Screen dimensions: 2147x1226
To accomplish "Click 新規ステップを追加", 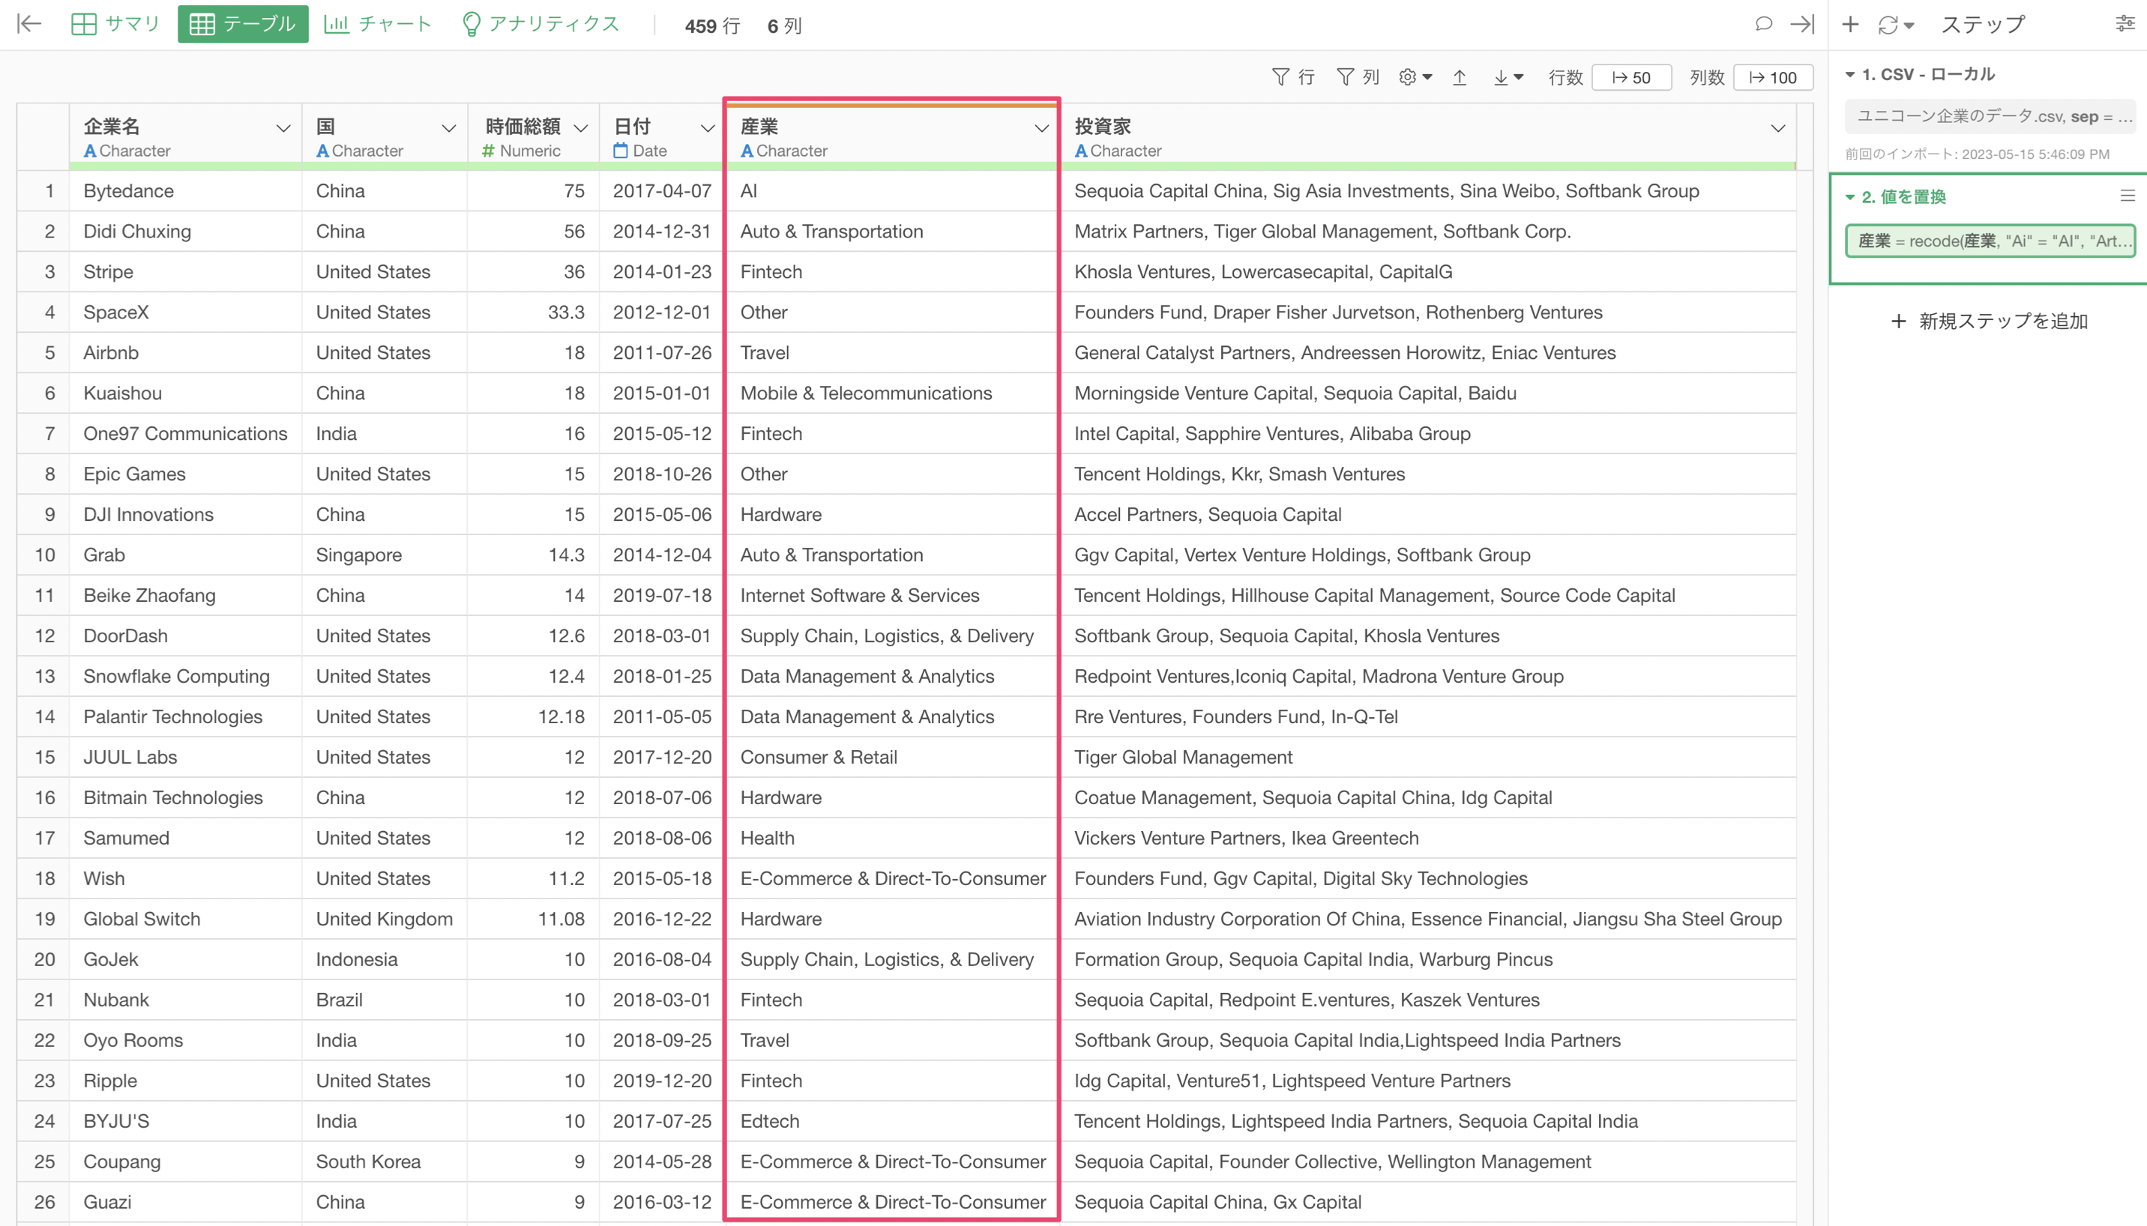I will tap(1989, 321).
